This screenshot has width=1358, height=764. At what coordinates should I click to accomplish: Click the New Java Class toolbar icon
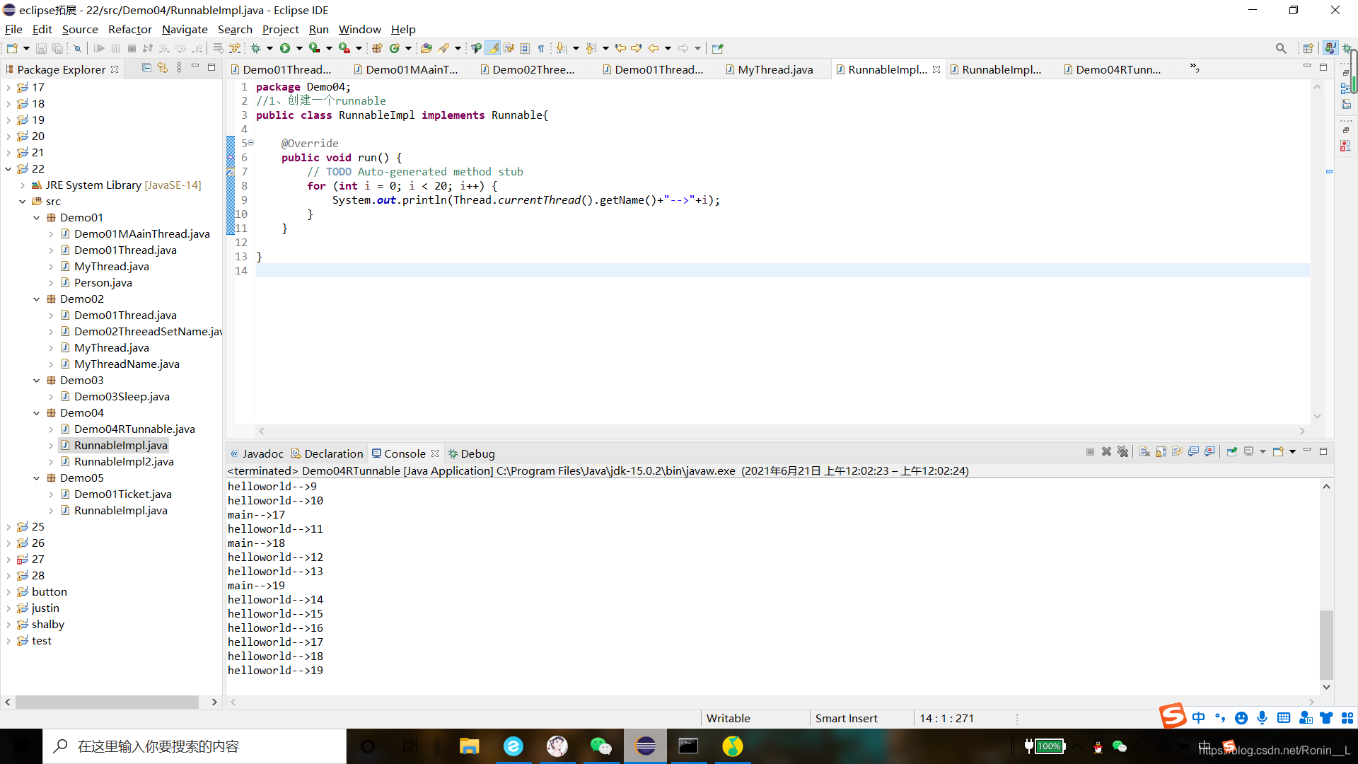[395, 48]
